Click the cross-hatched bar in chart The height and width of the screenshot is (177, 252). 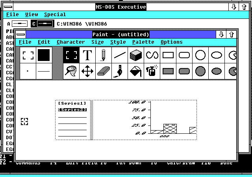[170, 129]
